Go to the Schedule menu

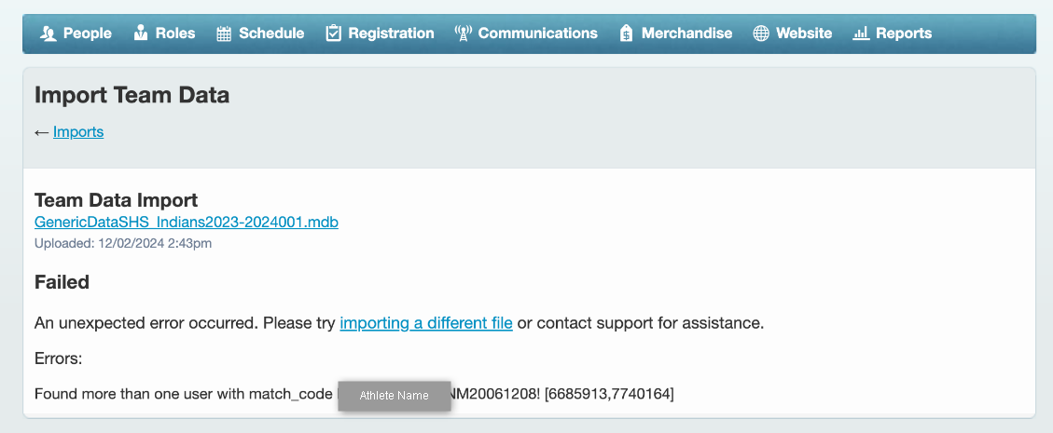271,34
